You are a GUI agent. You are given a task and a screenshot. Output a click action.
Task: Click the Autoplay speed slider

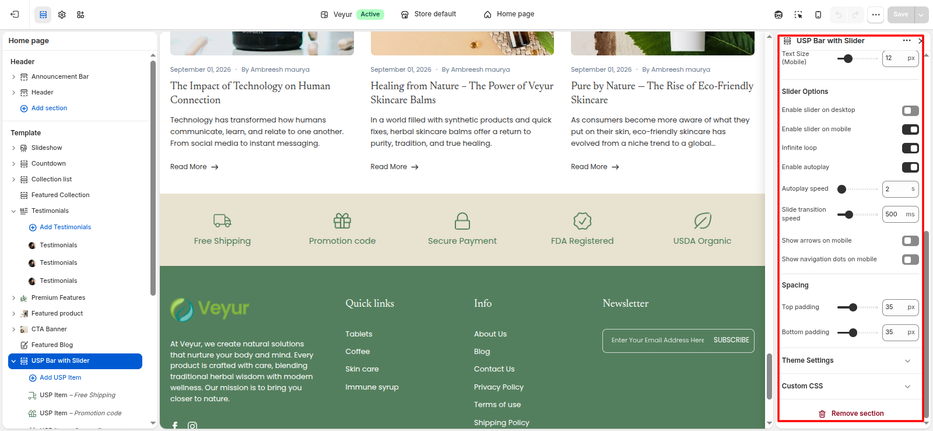pyautogui.click(x=858, y=189)
